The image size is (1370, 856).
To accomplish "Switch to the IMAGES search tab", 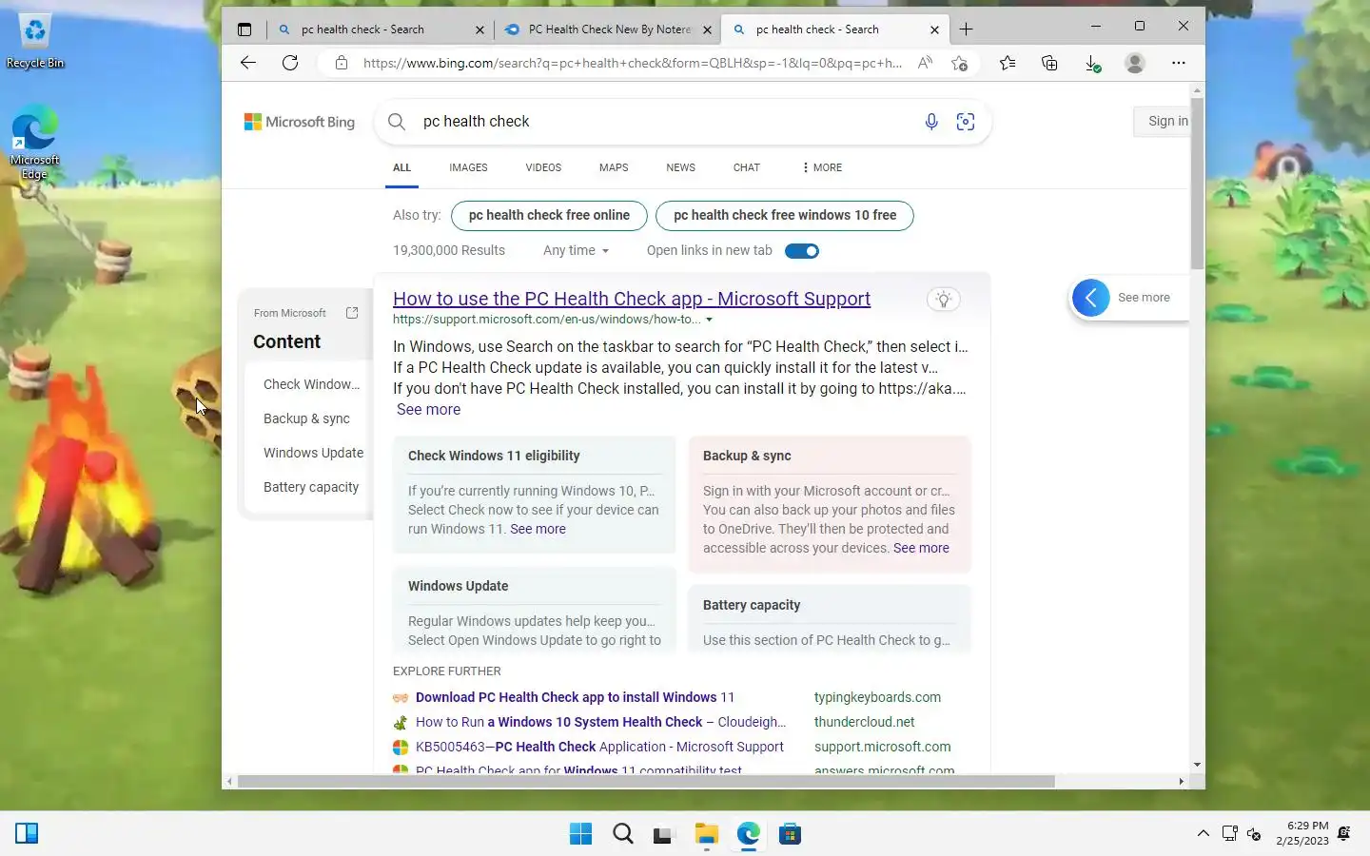I will (468, 167).
